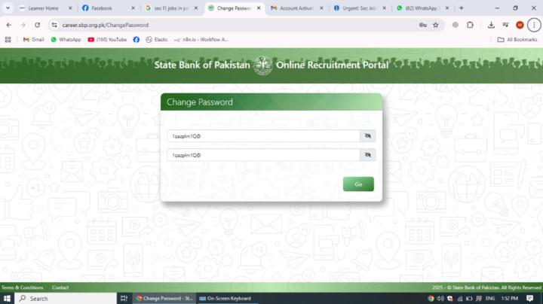This screenshot has height=304, width=543.
Task: Open Terms & Conditions footer link
Action: tap(23, 287)
